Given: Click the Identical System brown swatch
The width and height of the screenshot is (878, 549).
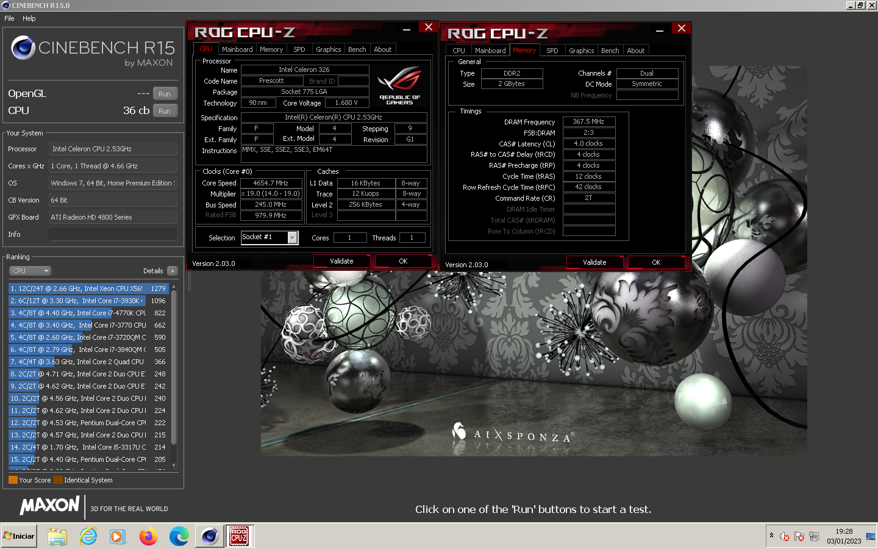Looking at the screenshot, I should coord(58,480).
